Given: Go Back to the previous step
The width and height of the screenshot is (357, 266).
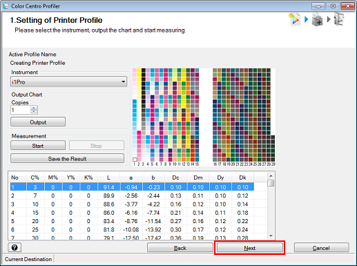Looking at the screenshot, I should pos(180,248).
